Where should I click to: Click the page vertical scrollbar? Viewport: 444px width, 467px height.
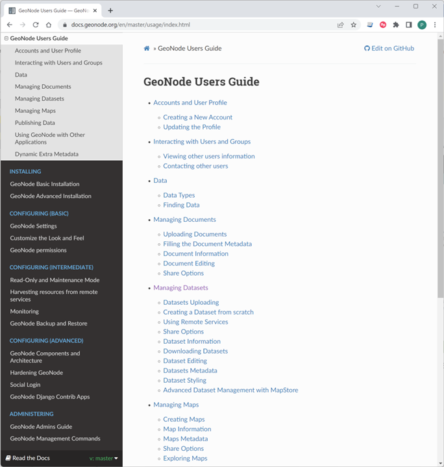tap(441, 195)
